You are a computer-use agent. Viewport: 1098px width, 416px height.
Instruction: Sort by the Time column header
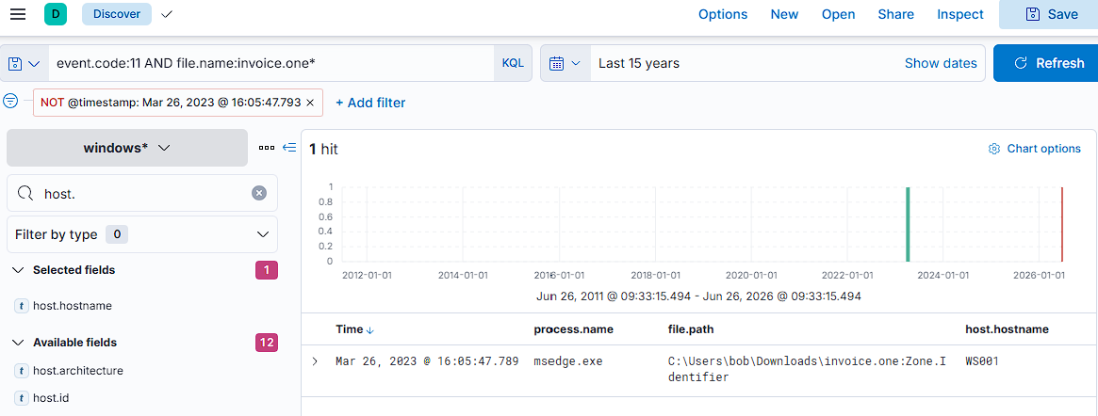355,329
